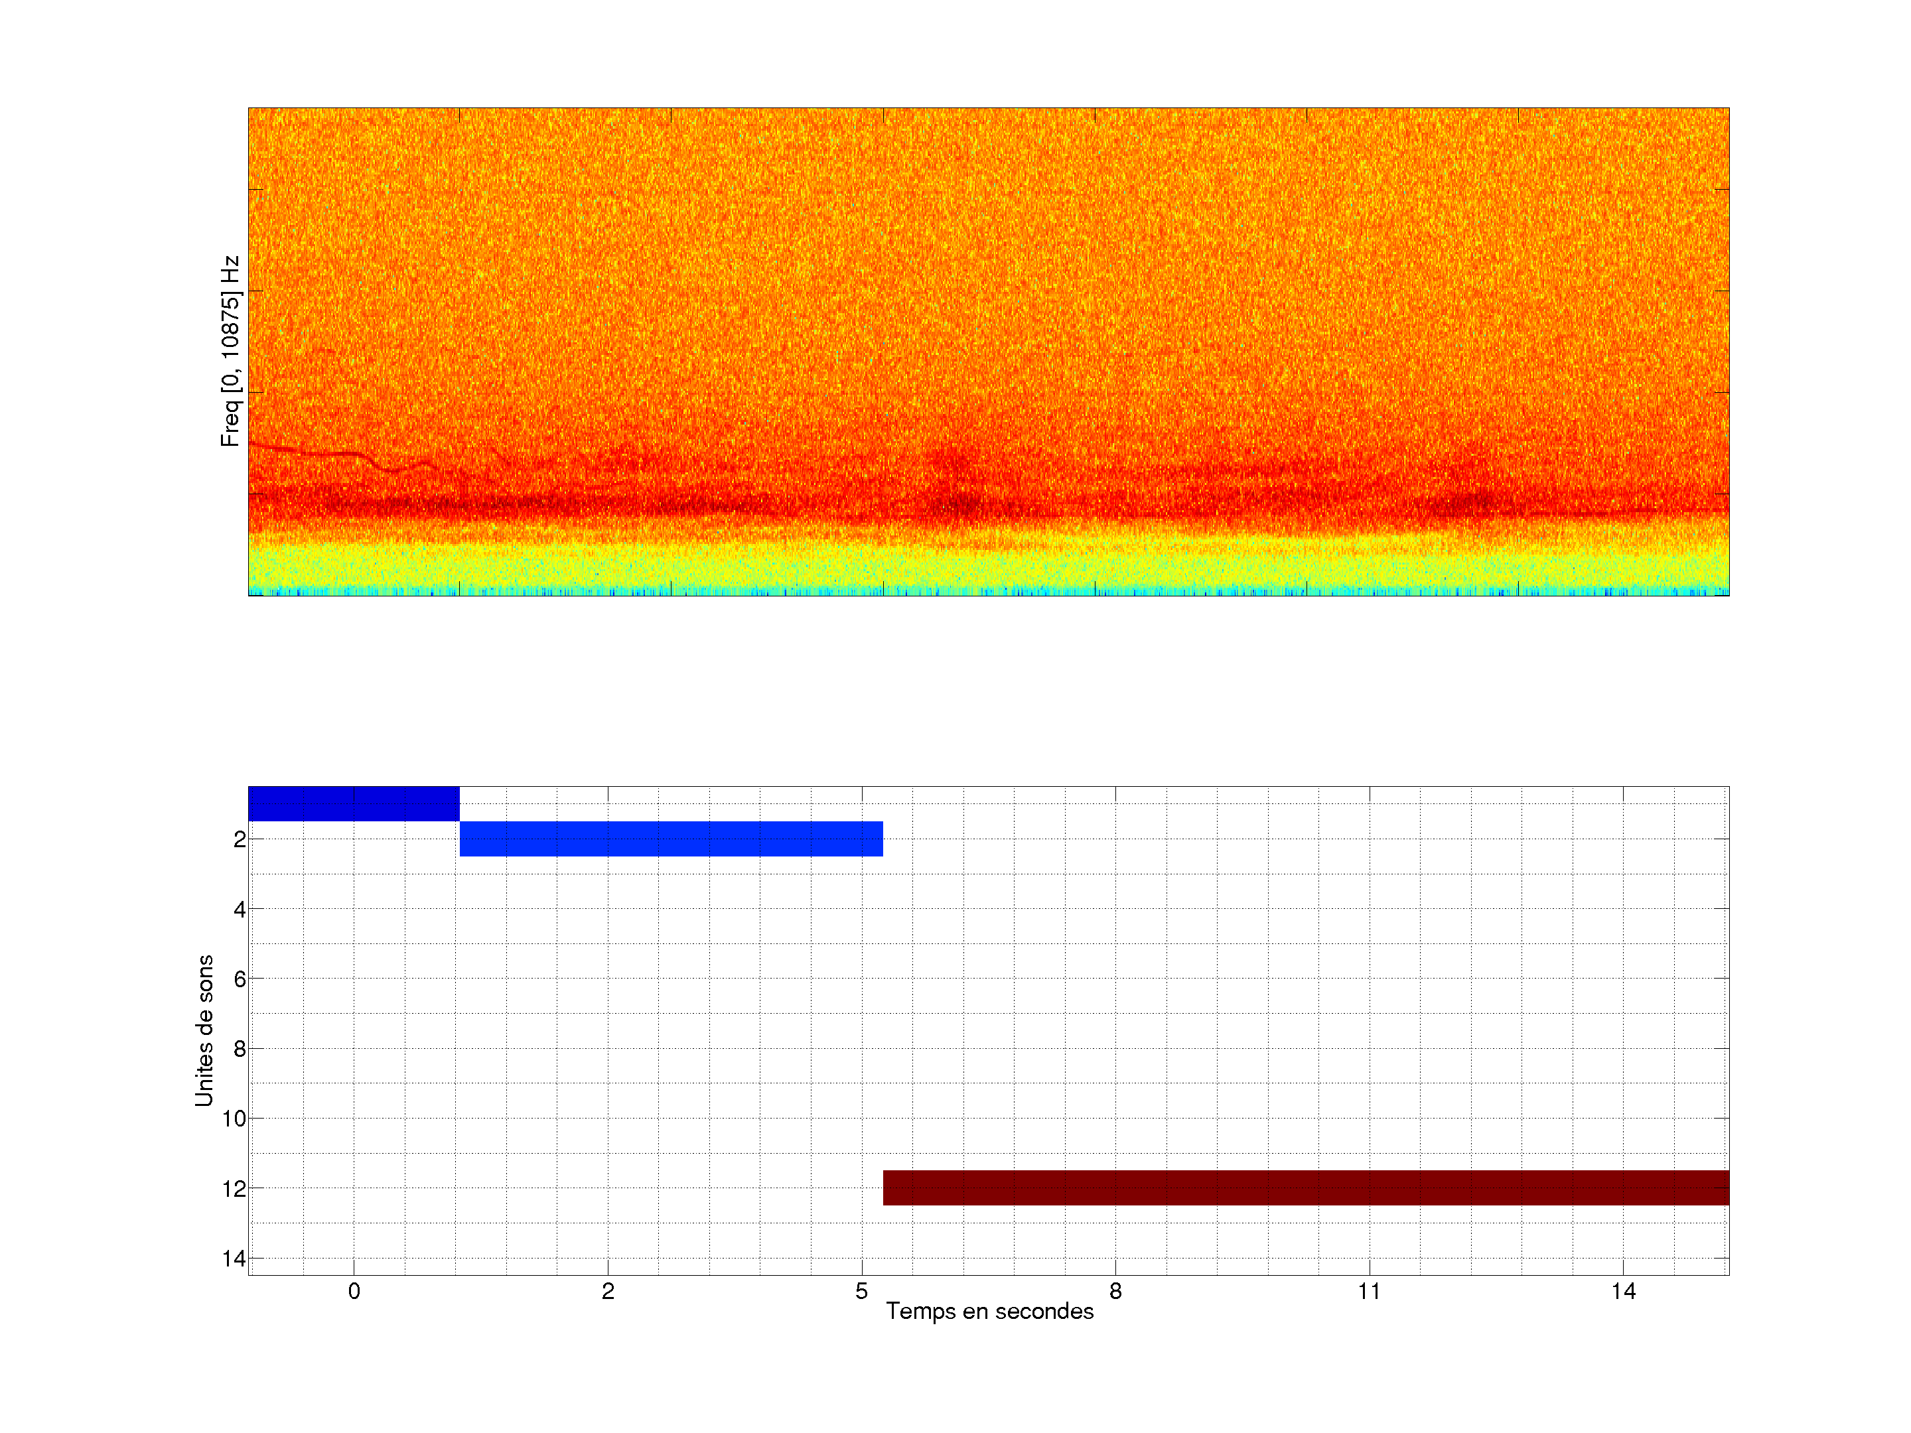Click the x-axis tick label 8
The image size is (1911, 1433).
[1115, 1291]
